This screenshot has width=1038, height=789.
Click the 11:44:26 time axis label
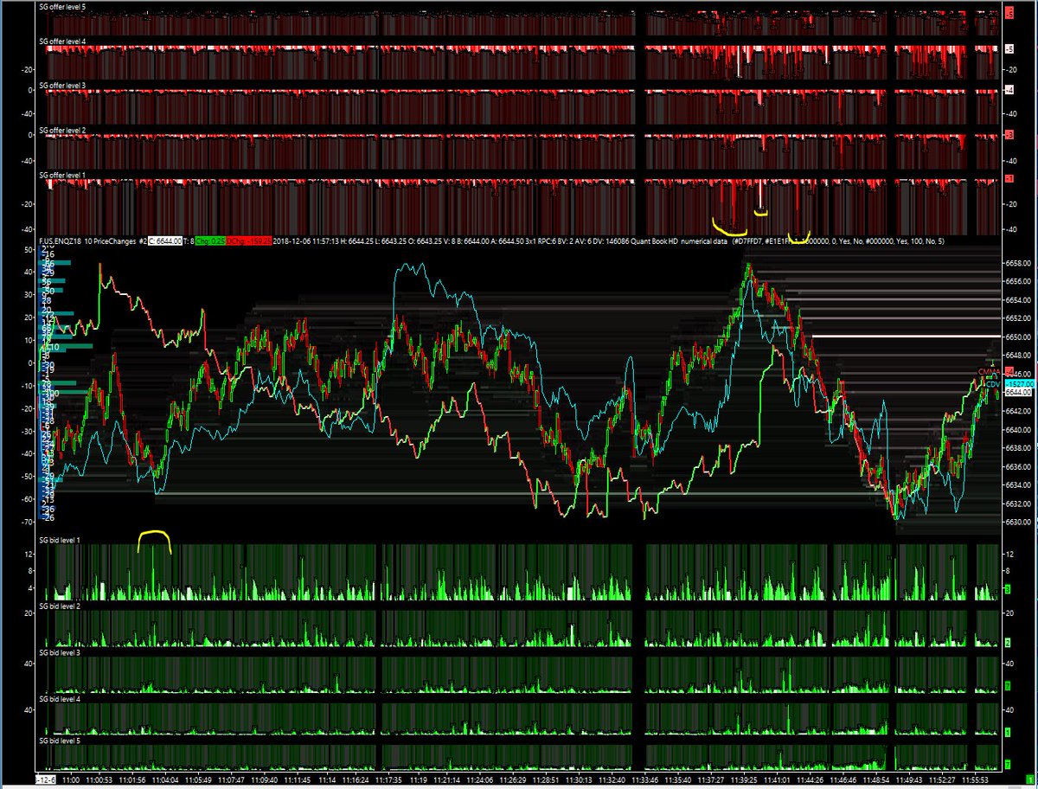(810, 779)
